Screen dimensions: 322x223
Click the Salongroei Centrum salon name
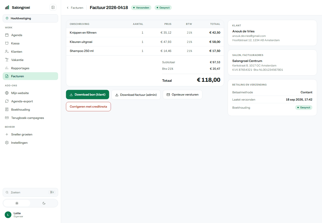coord(247,61)
